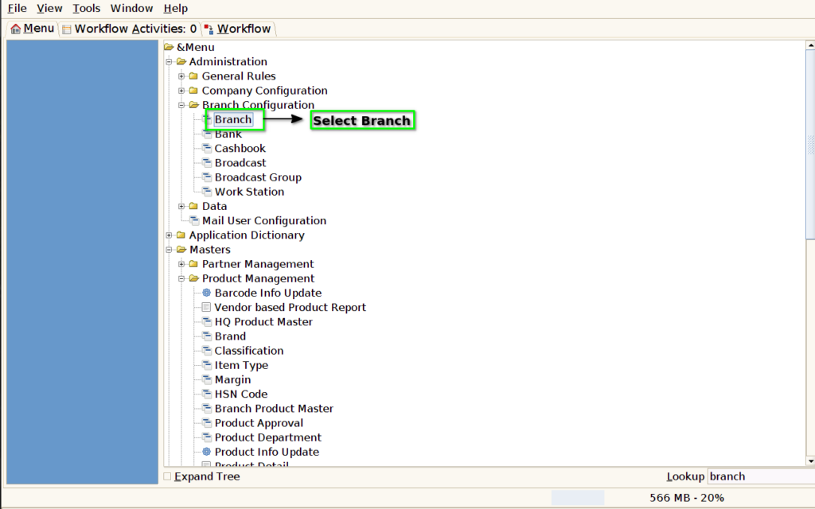Switch to the Workflow tab
Screen dimensions: 815x509
pos(237,29)
